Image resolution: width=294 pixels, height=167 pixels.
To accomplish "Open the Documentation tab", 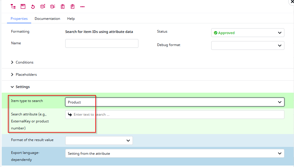I will click(47, 19).
